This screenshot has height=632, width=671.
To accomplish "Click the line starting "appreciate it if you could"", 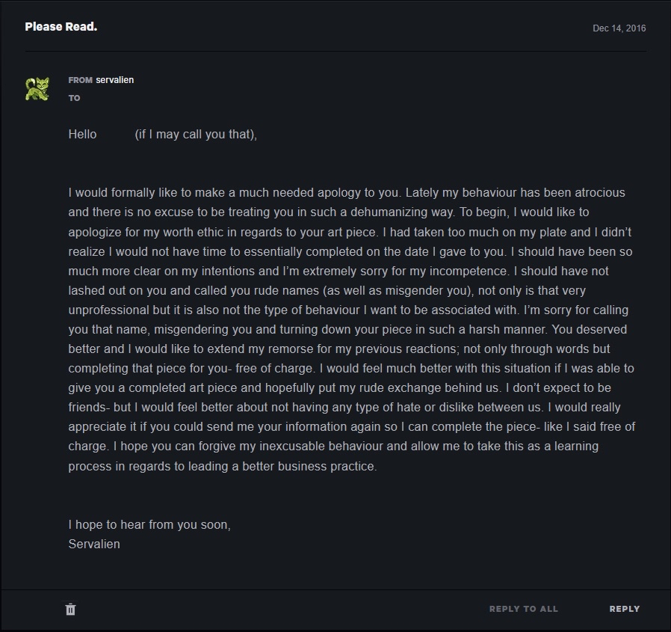I will [351, 427].
